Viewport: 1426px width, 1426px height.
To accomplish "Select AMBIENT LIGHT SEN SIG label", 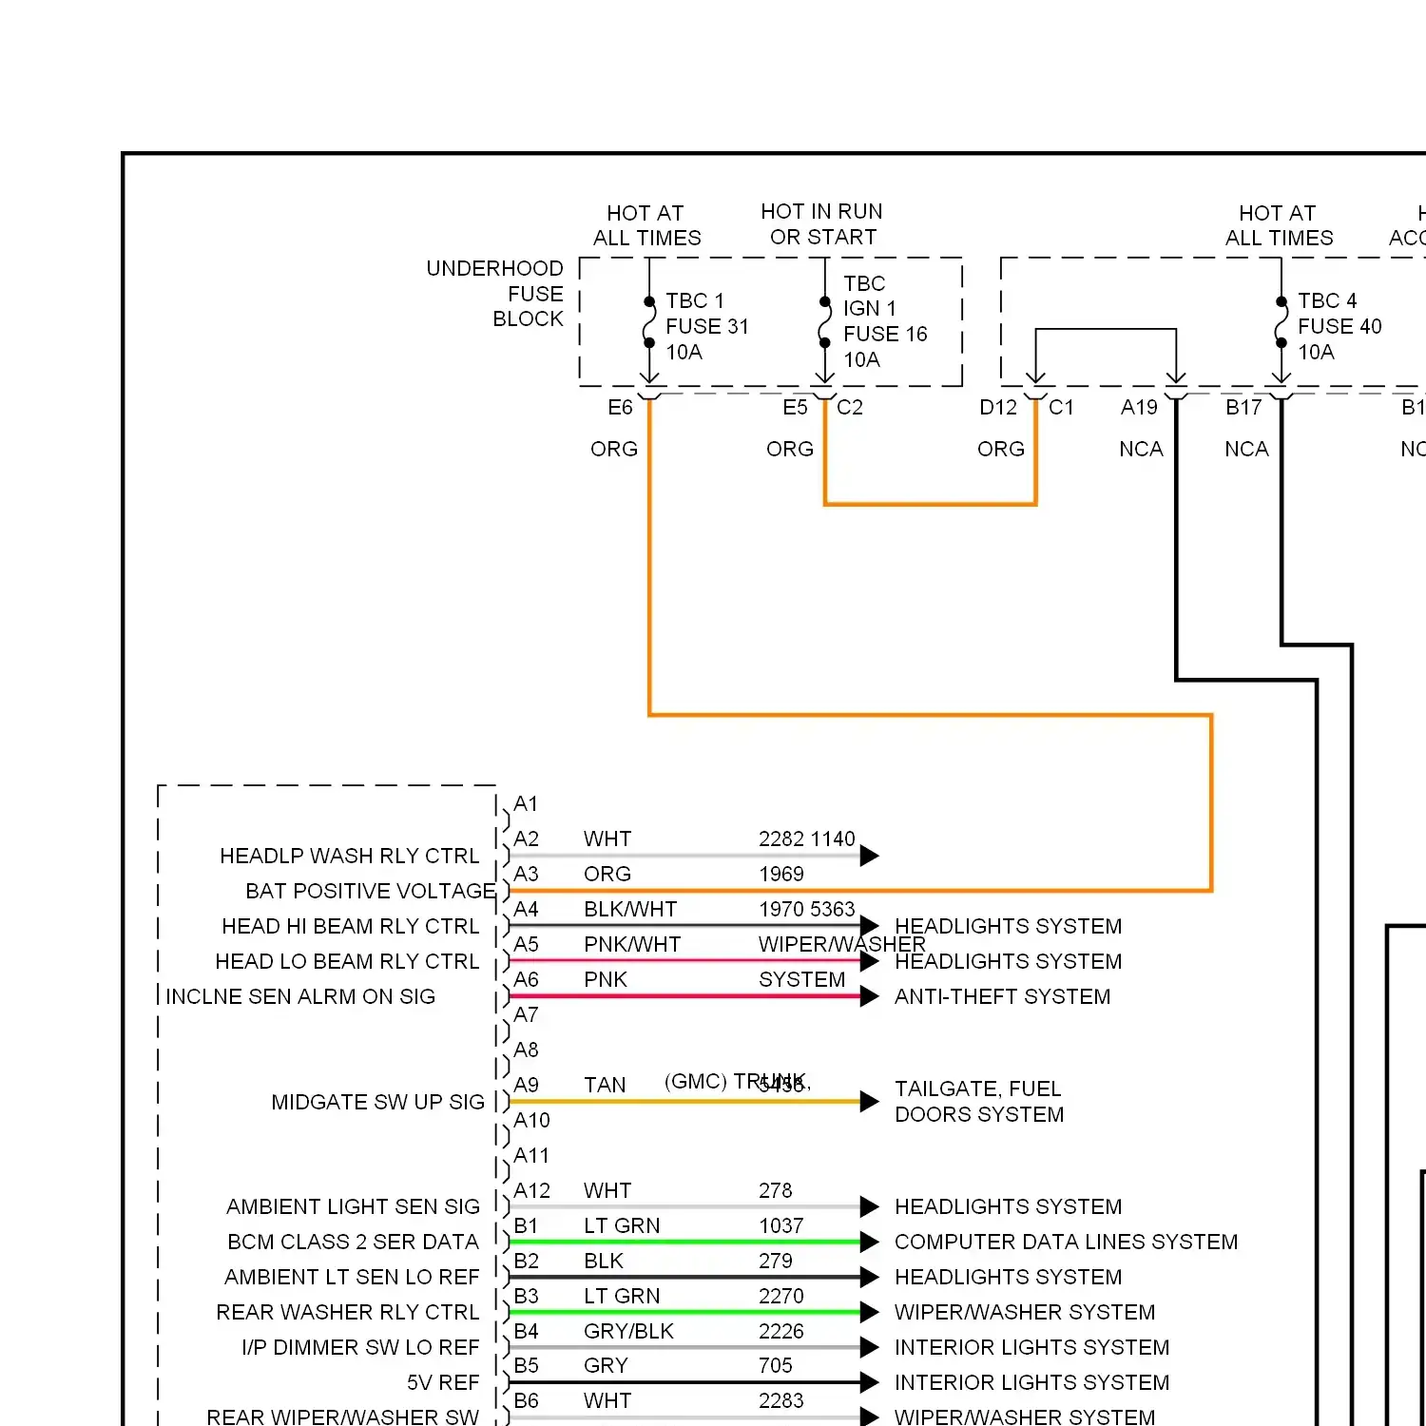I will 353,1206.
